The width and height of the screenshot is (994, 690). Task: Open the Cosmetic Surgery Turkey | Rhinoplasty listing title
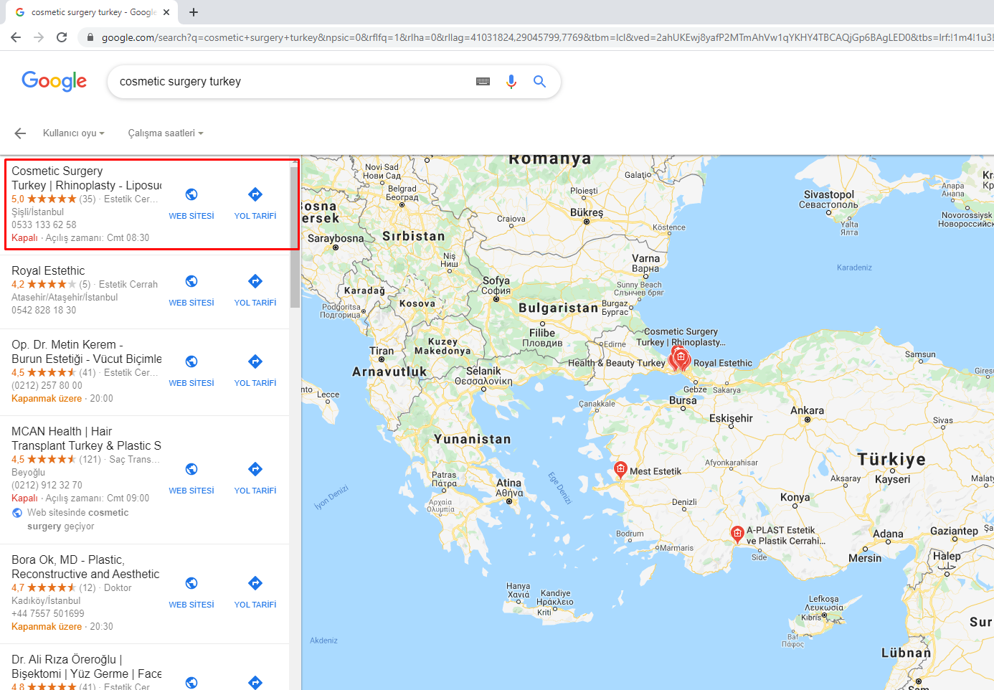86,178
